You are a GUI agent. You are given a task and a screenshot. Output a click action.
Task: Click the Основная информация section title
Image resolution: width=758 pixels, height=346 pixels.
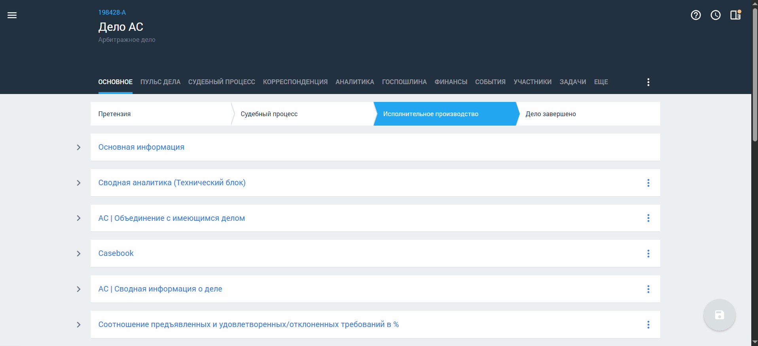pos(141,147)
